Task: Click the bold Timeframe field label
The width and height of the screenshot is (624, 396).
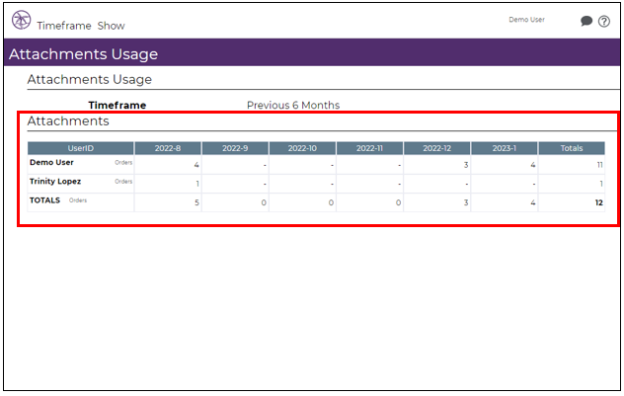Action: (x=117, y=105)
